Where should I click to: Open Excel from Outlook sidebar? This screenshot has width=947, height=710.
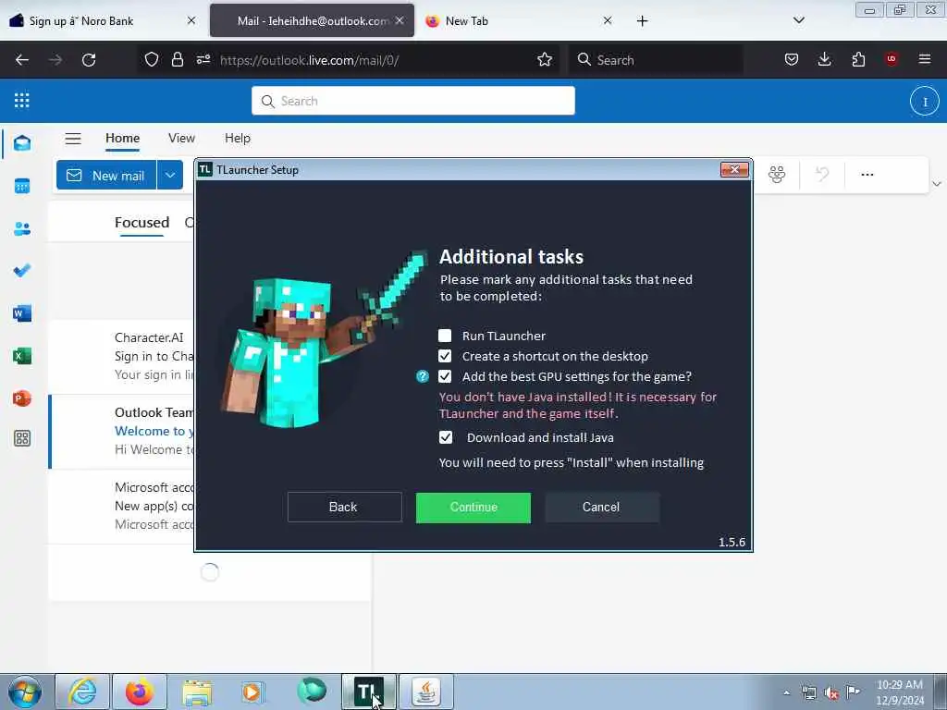point(22,356)
